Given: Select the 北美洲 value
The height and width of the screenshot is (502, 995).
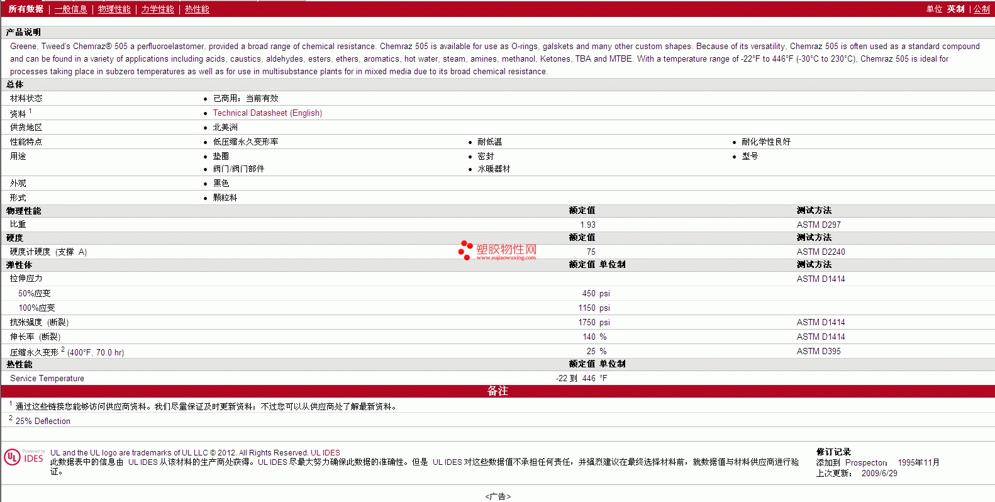Looking at the screenshot, I should [225, 127].
